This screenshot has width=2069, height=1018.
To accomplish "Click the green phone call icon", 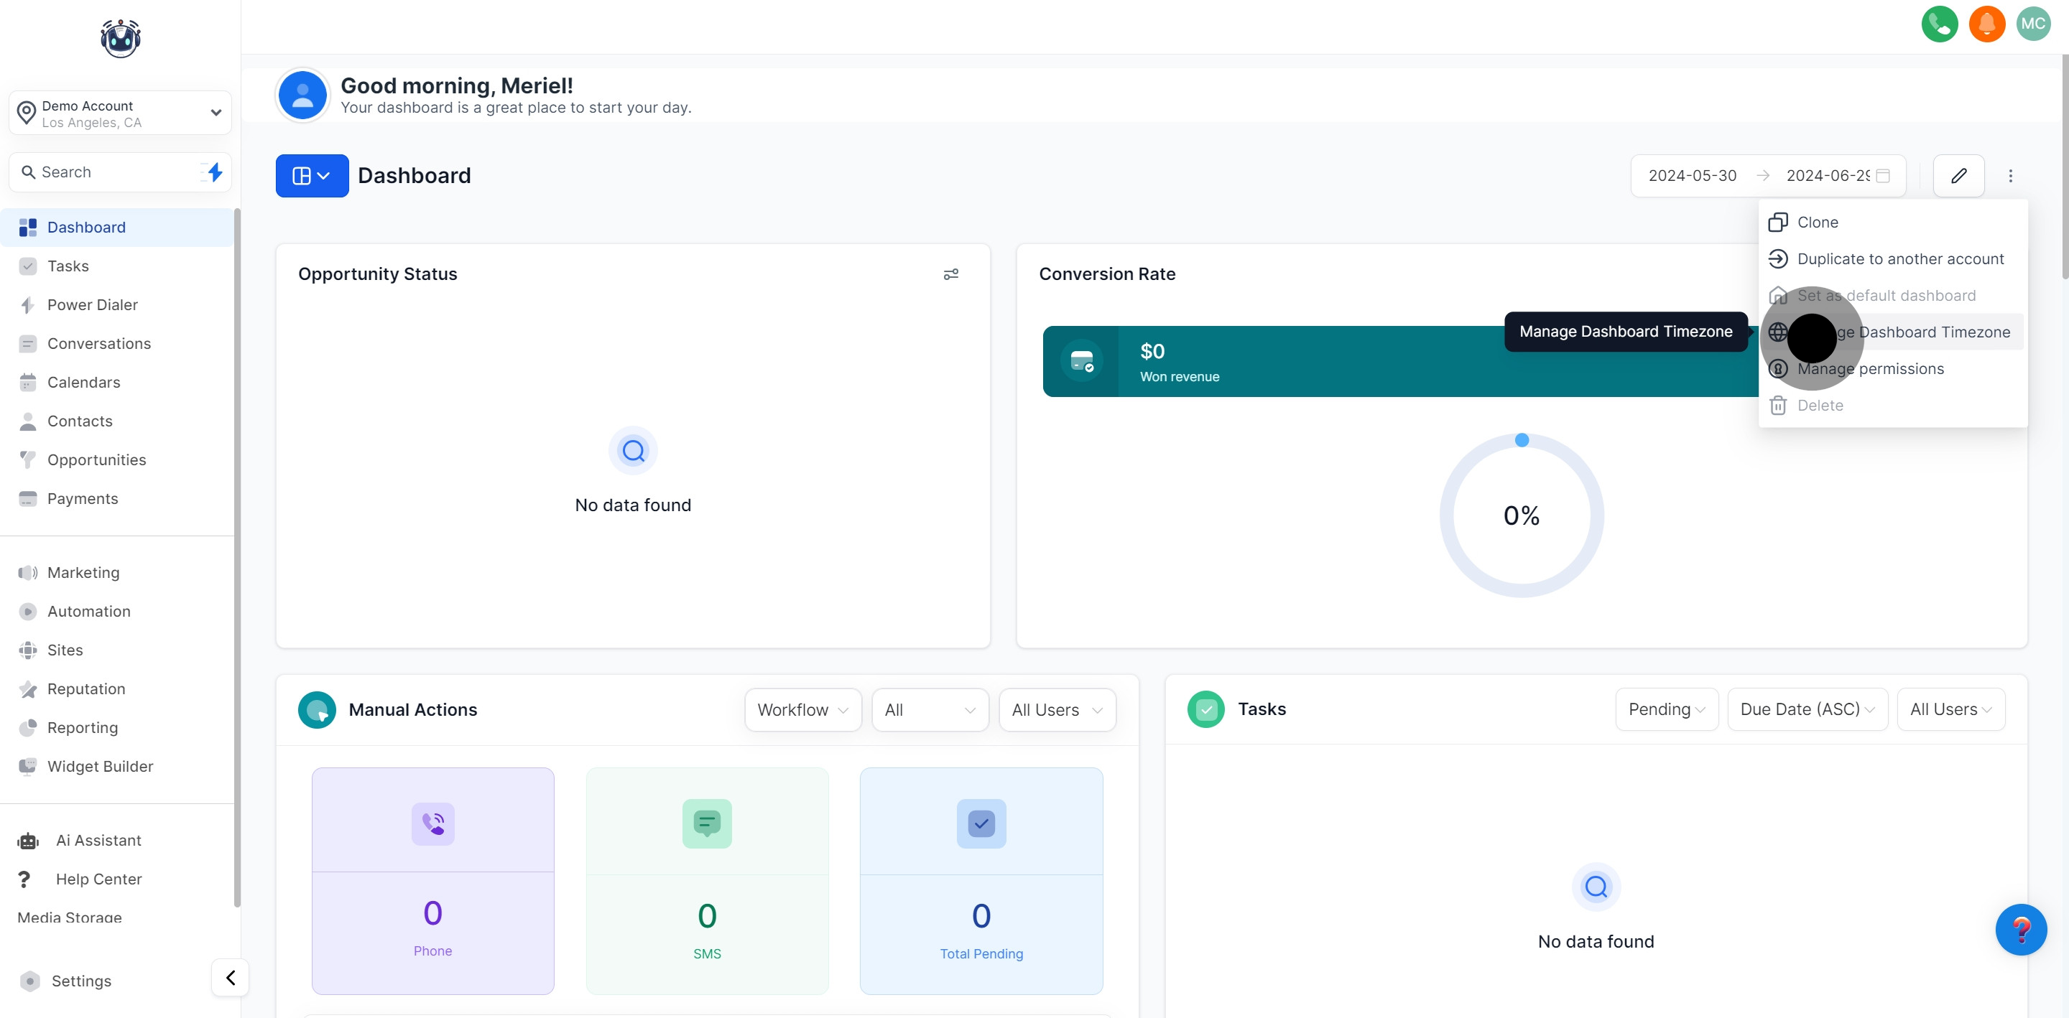I will pyautogui.click(x=1939, y=24).
